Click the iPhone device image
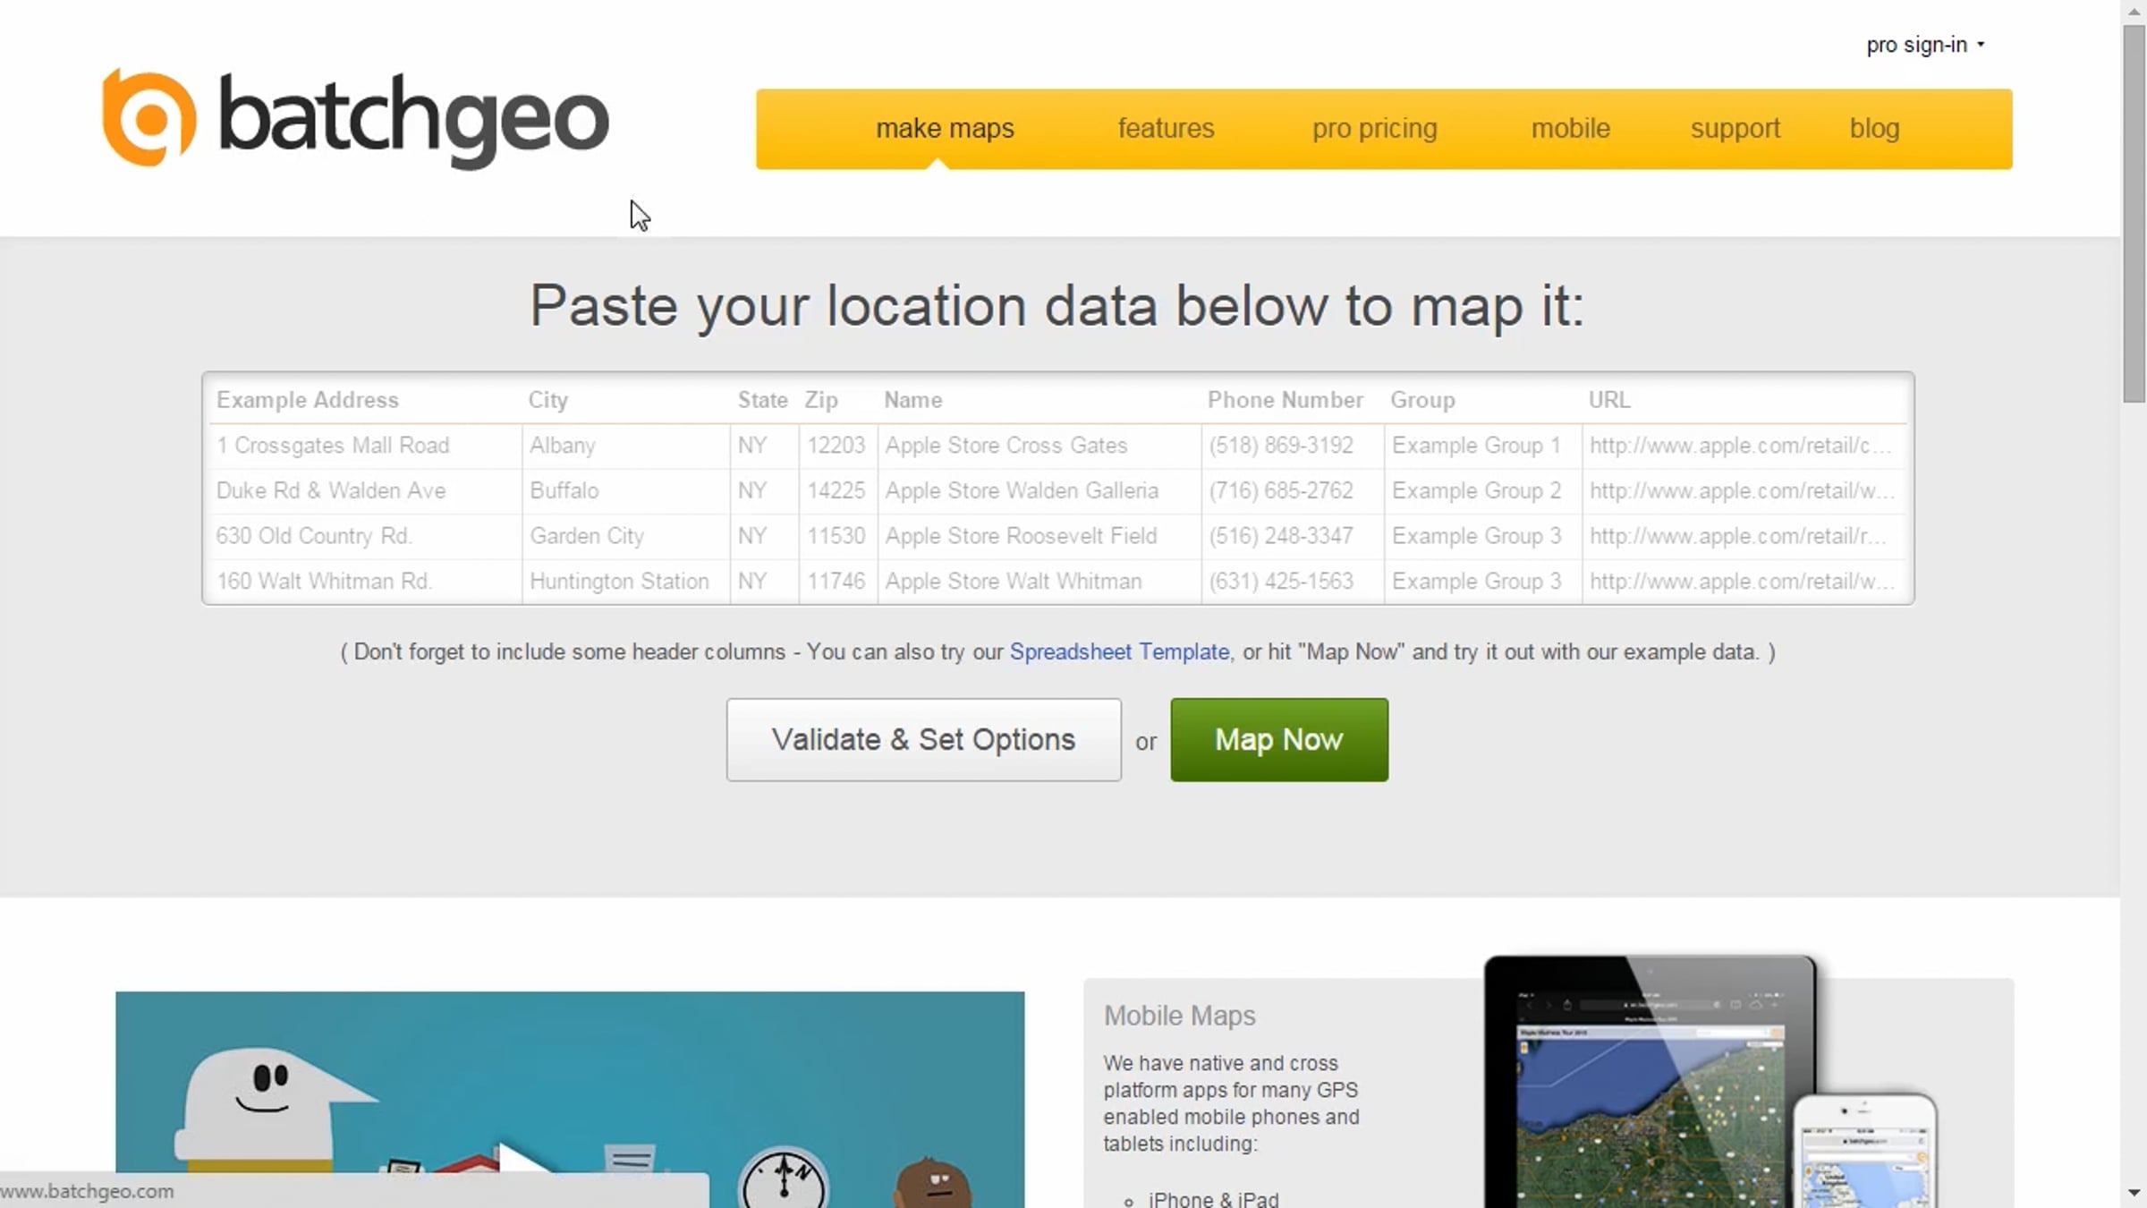 point(1863,1154)
